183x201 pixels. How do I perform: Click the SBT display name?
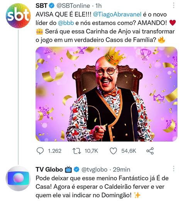(42, 6)
